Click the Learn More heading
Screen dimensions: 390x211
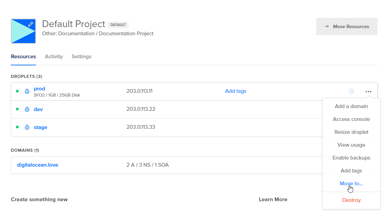(273, 199)
